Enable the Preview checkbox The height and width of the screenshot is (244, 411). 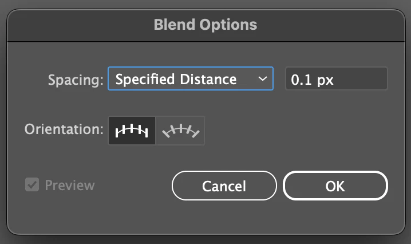pyautogui.click(x=32, y=185)
